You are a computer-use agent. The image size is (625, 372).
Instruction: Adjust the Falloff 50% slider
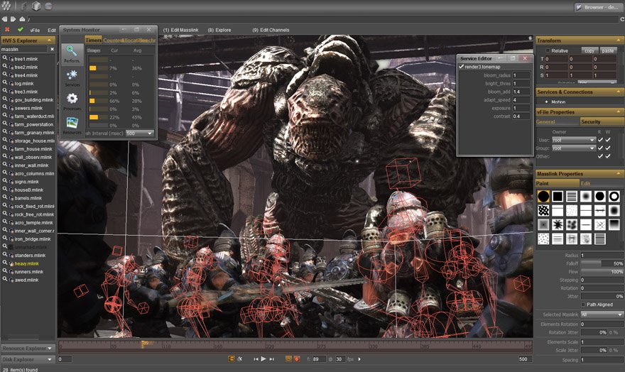click(x=602, y=263)
